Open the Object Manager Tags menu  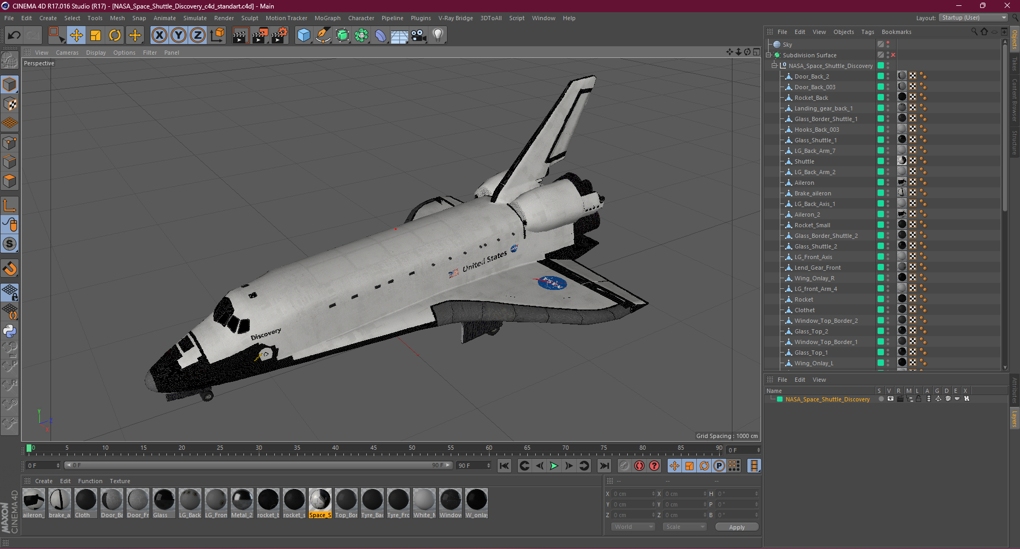point(867,32)
